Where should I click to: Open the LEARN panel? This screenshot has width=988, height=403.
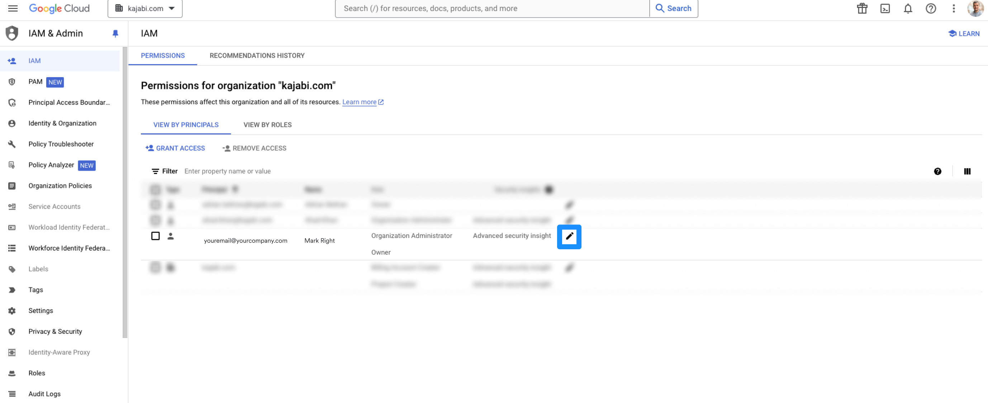pos(964,34)
